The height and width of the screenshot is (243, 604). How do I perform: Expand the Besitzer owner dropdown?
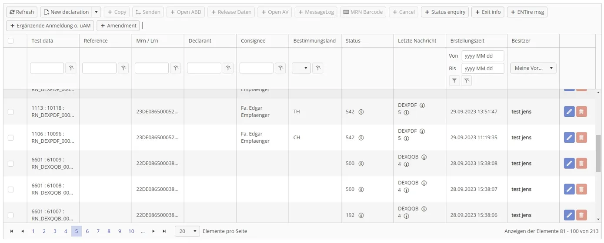coord(533,68)
